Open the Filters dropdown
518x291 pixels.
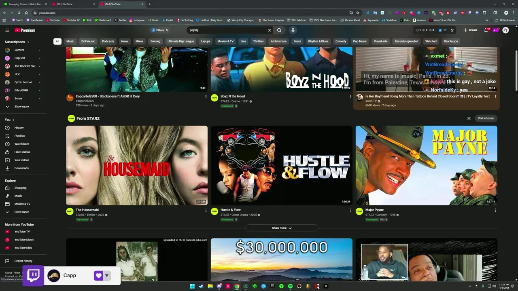[160, 30]
